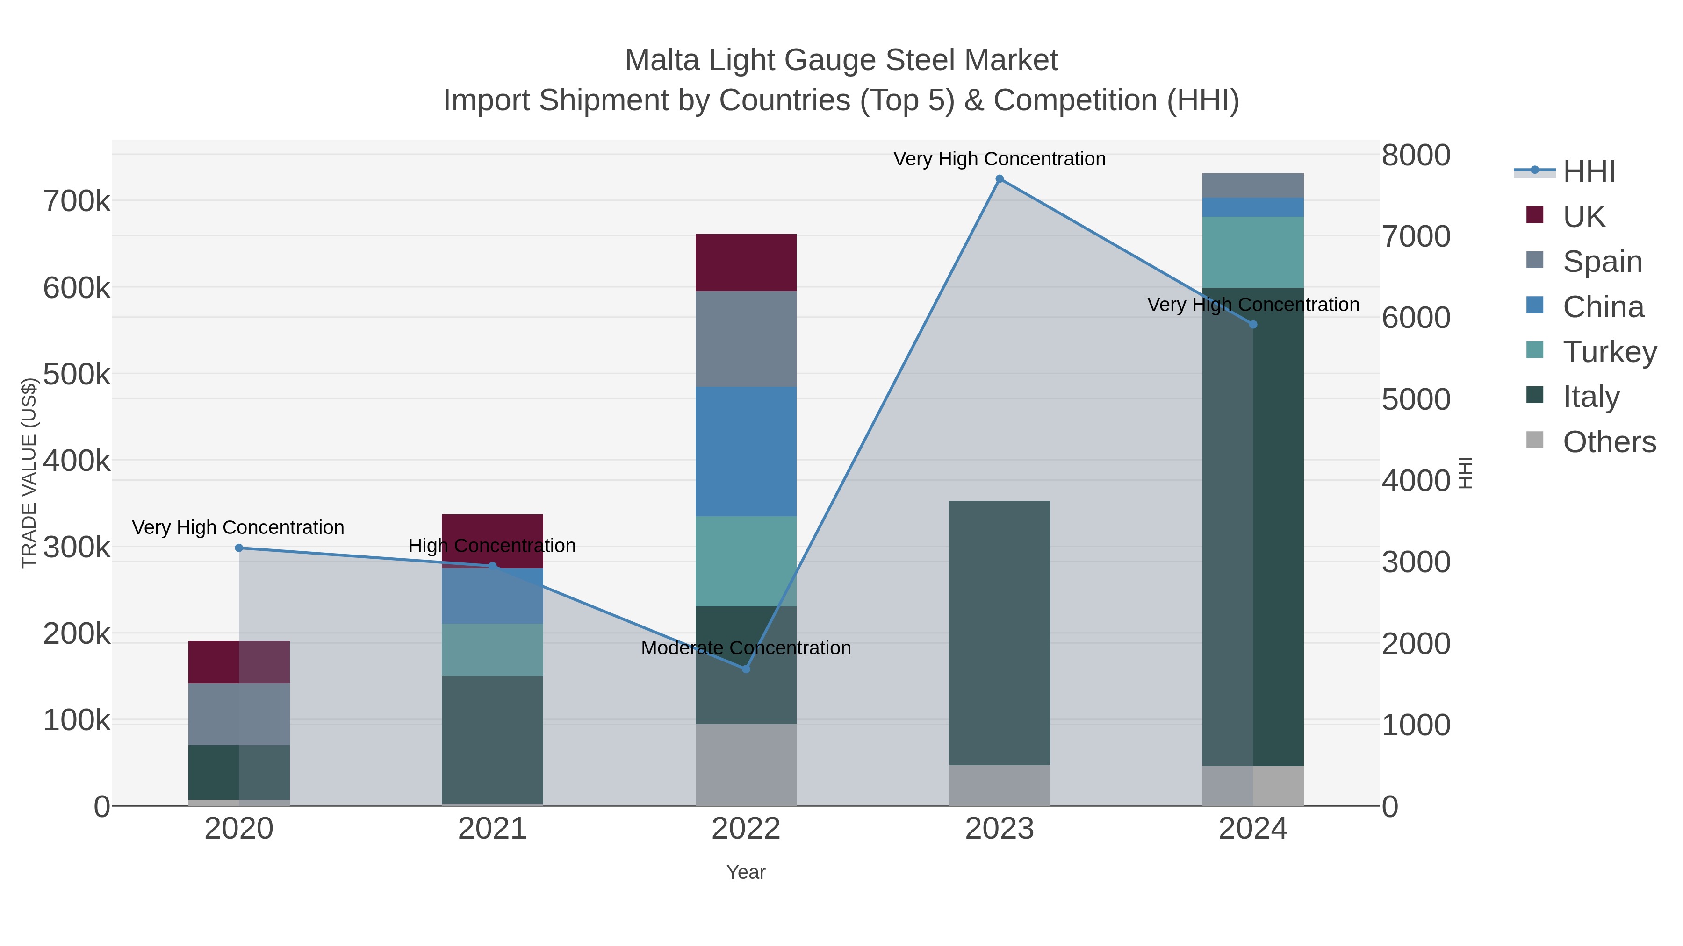Click the 2024 x-axis tick label
The image size is (1683, 946).
pyautogui.click(x=1253, y=829)
